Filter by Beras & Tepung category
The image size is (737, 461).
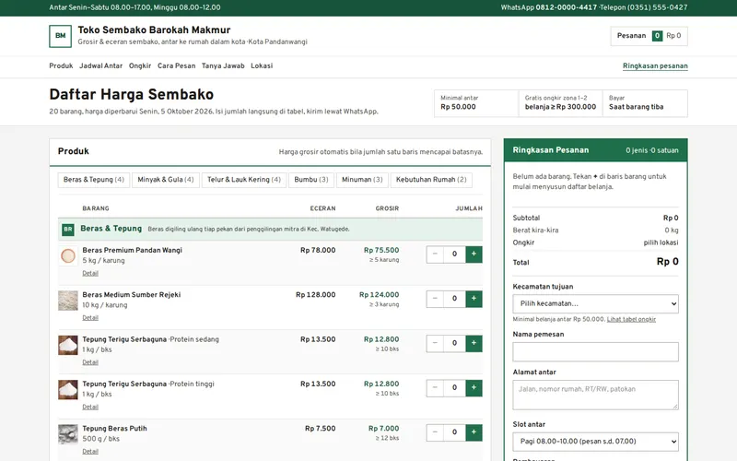click(94, 180)
